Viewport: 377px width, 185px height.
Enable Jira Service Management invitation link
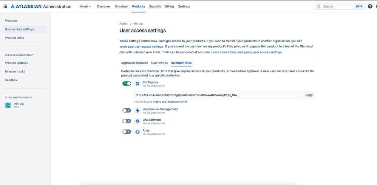(127, 111)
